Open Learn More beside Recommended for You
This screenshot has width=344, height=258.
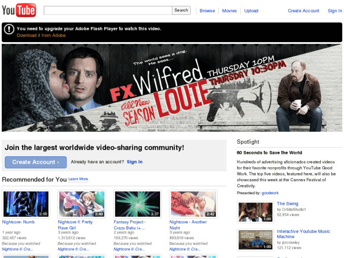pos(78,179)
